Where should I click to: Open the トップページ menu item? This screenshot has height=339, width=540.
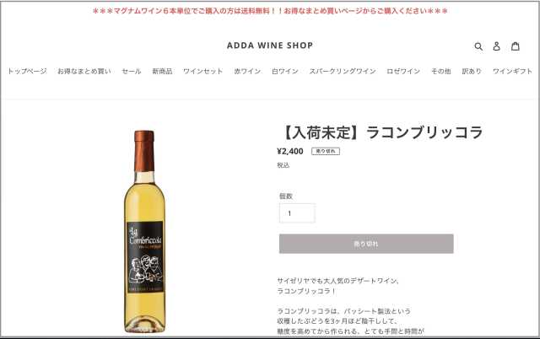(x=27, y=71)
